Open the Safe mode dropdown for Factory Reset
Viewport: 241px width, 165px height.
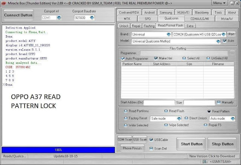click(179, 118)
